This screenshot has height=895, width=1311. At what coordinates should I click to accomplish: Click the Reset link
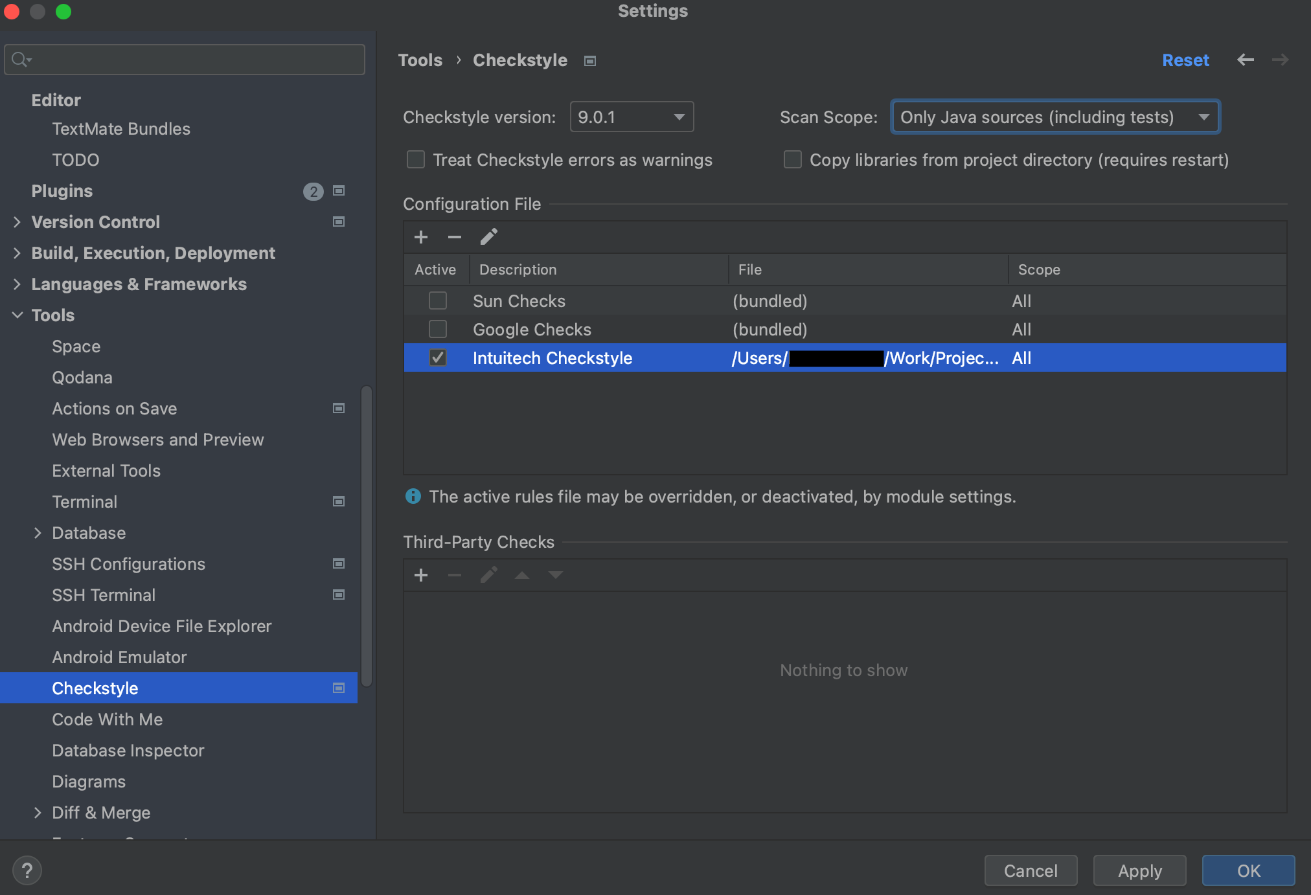tap(1185, 60)
